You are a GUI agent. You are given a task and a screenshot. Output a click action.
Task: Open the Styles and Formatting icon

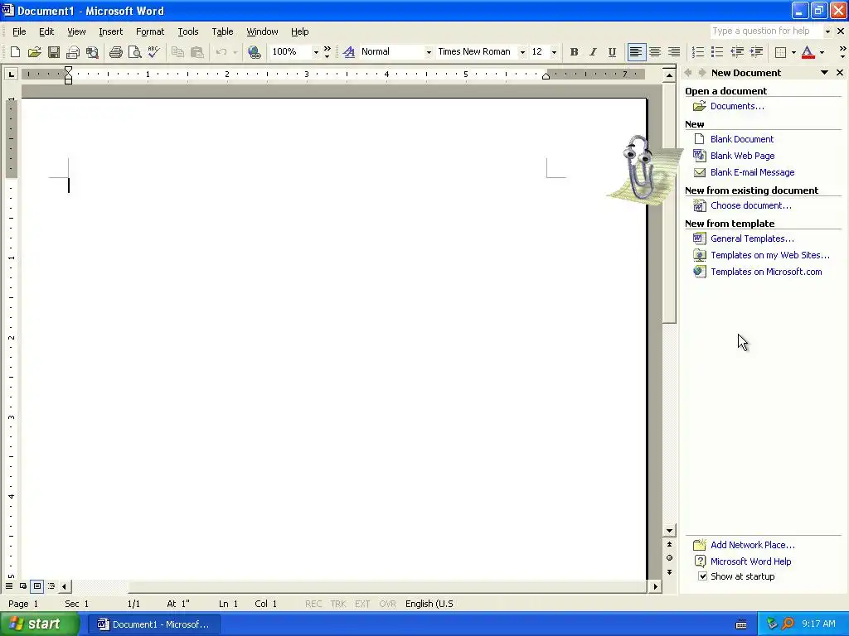pyautogui.click(x=349, y=52)
